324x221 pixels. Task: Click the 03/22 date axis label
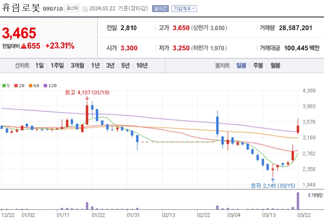click(x=304, y=215)
